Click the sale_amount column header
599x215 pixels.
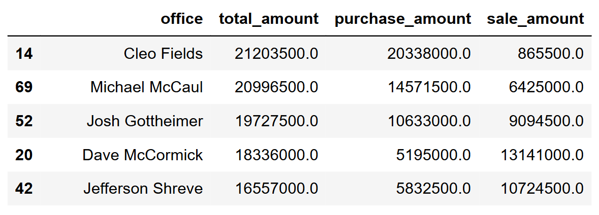(535, 19)
